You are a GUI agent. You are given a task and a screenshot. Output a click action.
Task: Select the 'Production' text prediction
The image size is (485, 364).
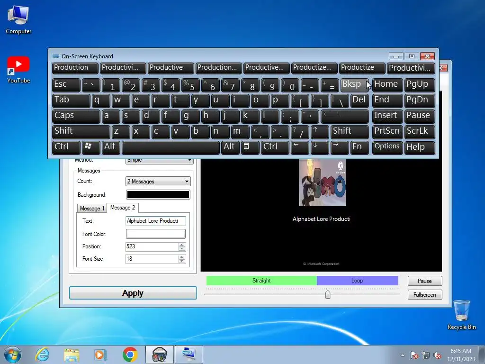[75, 68]
